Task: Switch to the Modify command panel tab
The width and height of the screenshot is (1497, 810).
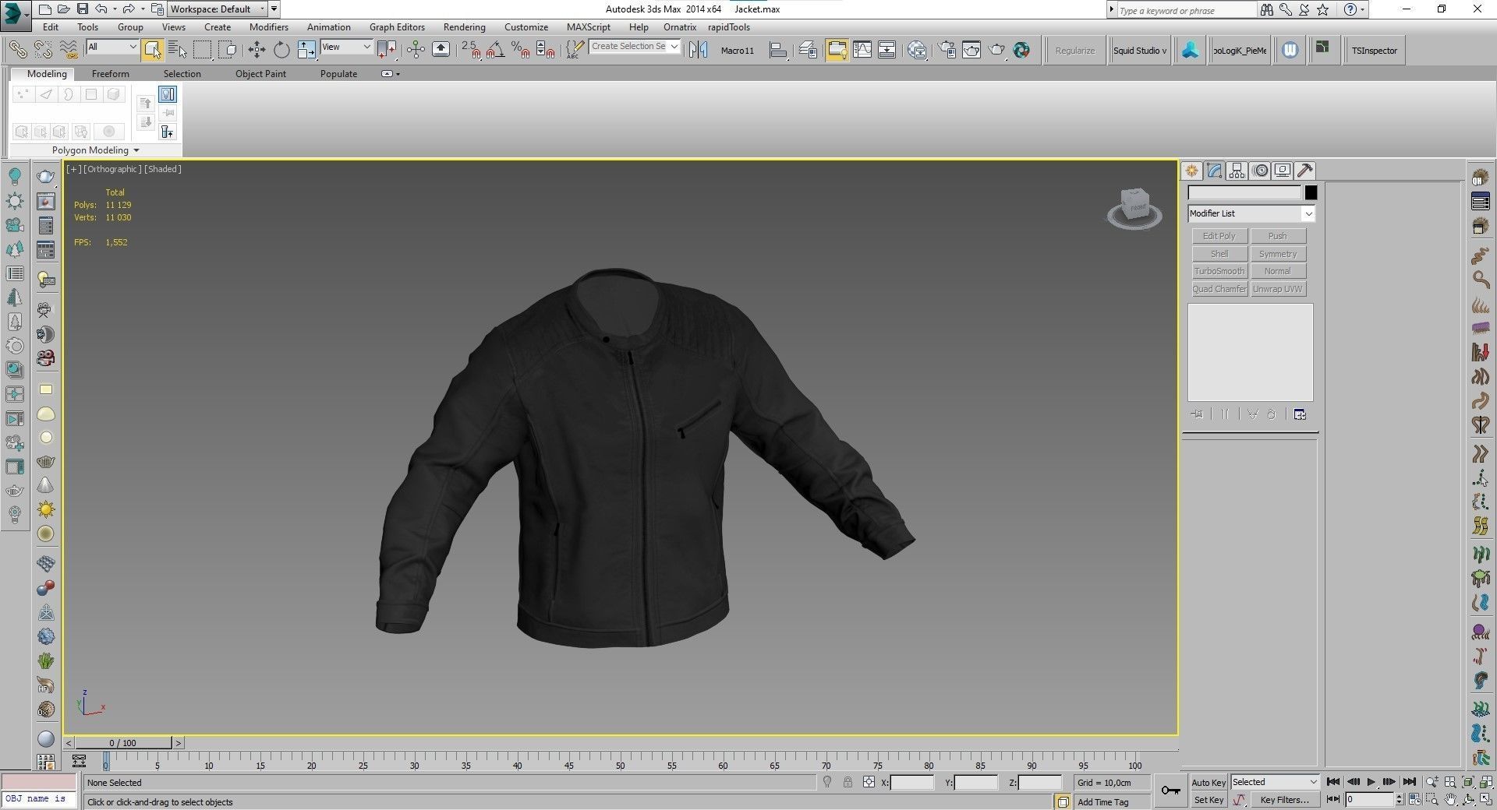Action: tap(1214, 171)
